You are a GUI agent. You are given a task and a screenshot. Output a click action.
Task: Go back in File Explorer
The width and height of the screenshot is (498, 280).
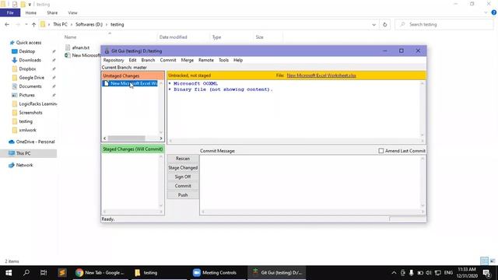(x=7, y=24)
